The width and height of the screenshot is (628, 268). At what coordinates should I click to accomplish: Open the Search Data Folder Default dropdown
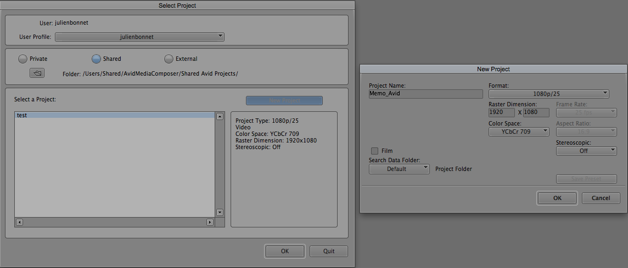tap(399, 169)
